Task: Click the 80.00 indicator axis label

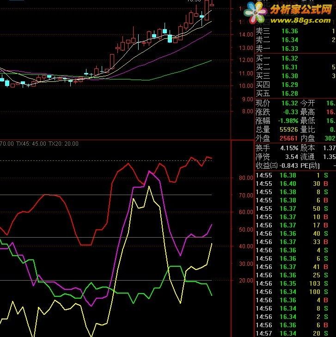Action: tap(246, 178)
